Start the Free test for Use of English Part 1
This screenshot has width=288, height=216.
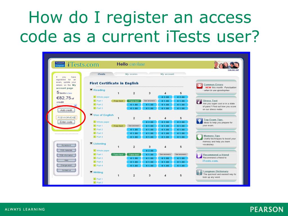[118, 126]
